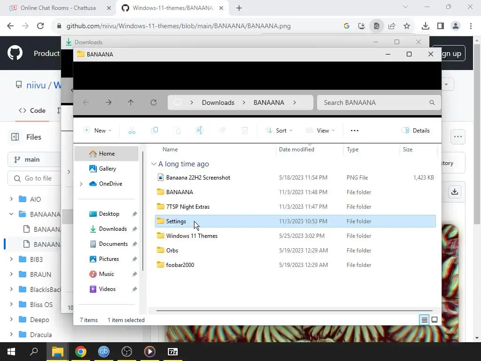Open Chrome profile avatar
This screenshot has width=481, height=361.
(456, 26)
